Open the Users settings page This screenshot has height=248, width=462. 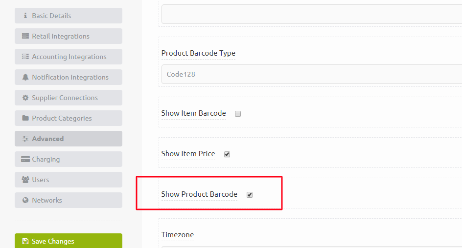tap(69, 180)
